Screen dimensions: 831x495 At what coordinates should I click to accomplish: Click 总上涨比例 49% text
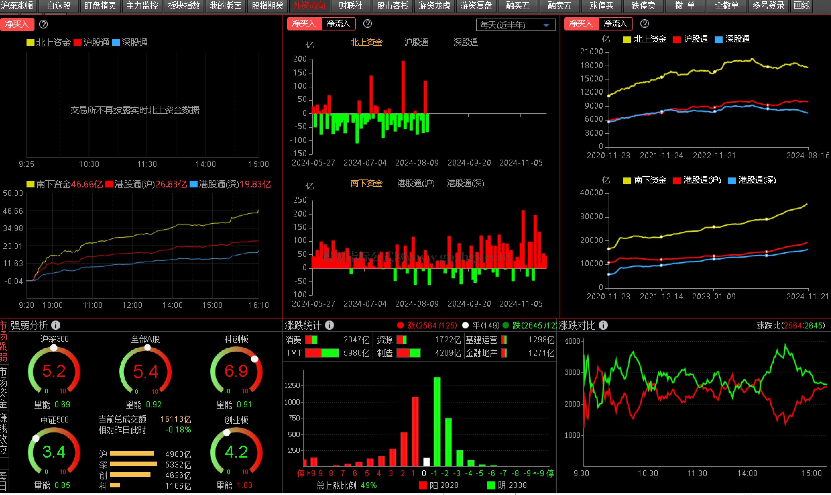coord(347,485)
